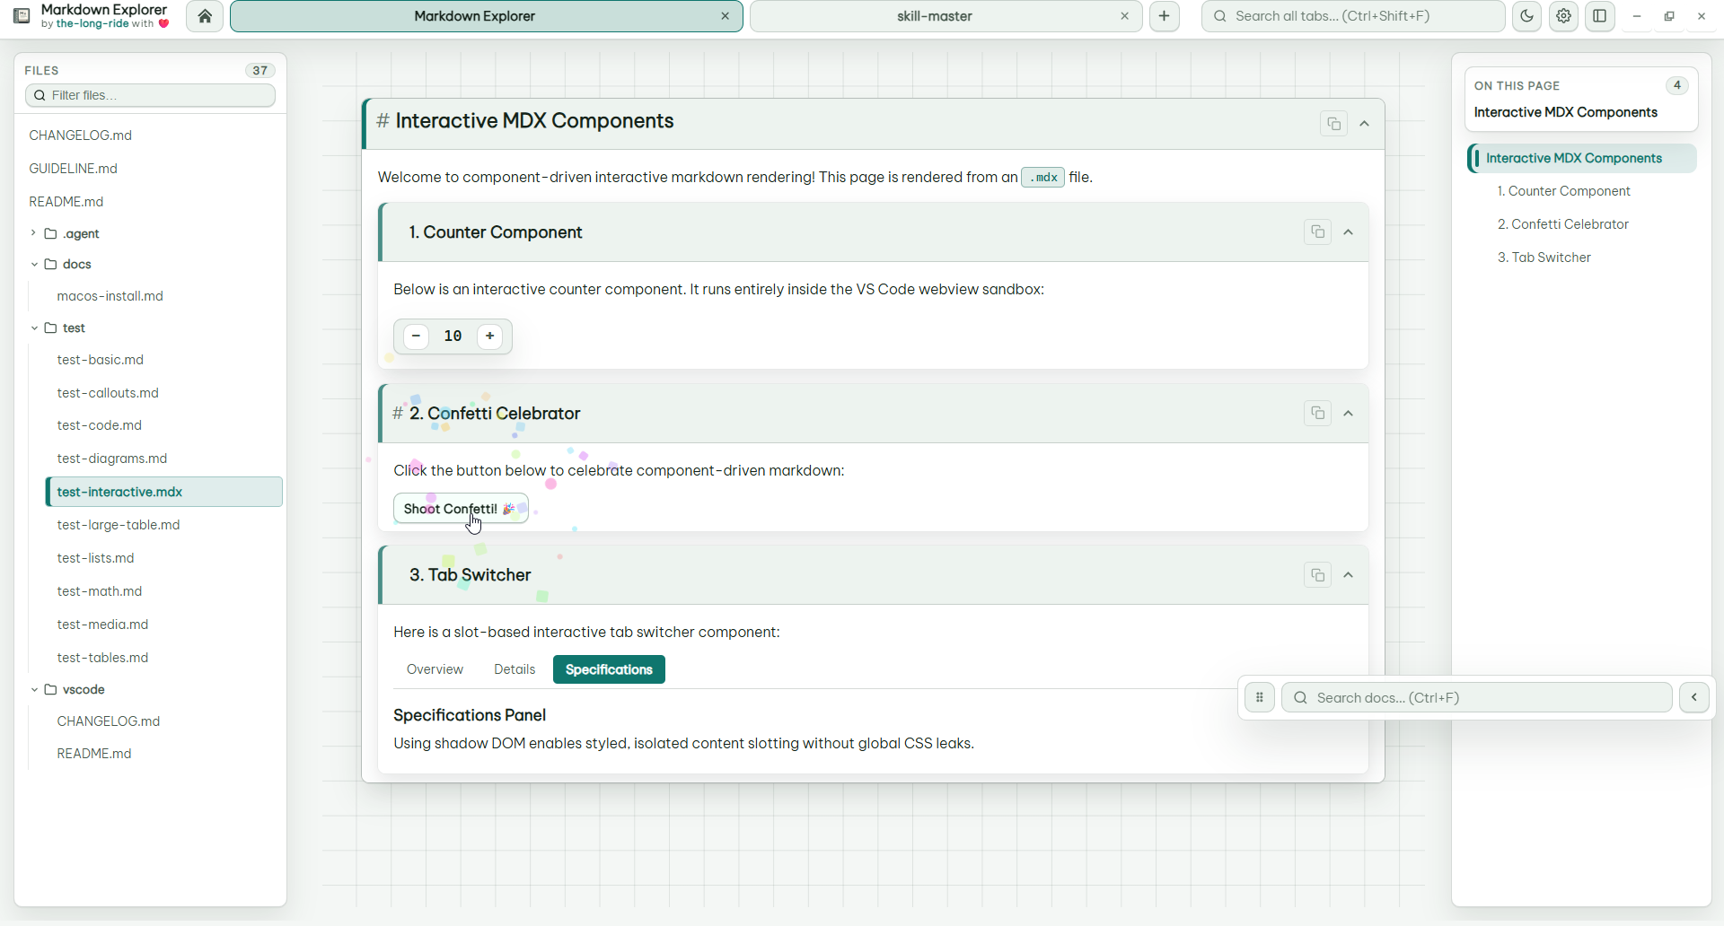Open a new tab with plus button

[1164, 16]
